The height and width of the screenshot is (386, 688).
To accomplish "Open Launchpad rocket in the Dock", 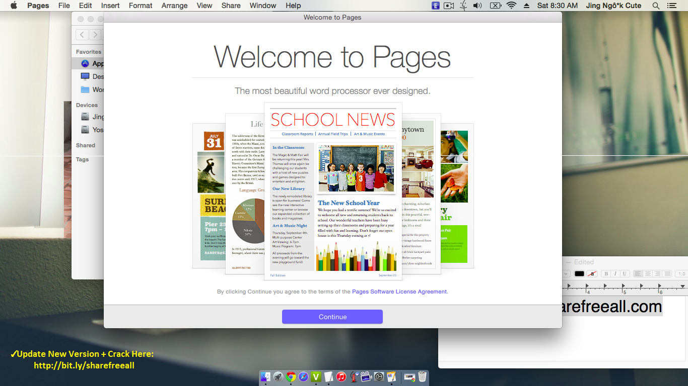I will (x=278, y=376).
